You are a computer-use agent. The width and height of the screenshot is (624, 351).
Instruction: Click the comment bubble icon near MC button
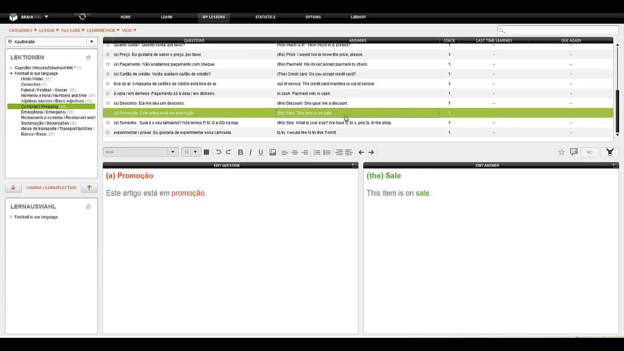(x=574, y=152)
